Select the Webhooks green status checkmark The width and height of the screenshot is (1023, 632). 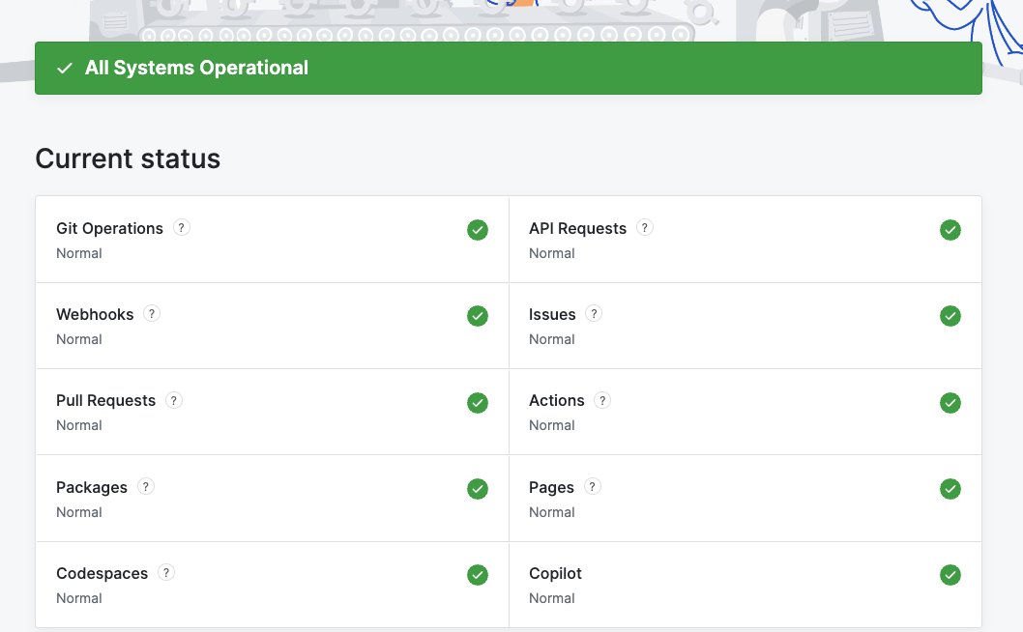pyautogui.click(x=478, y=316)
